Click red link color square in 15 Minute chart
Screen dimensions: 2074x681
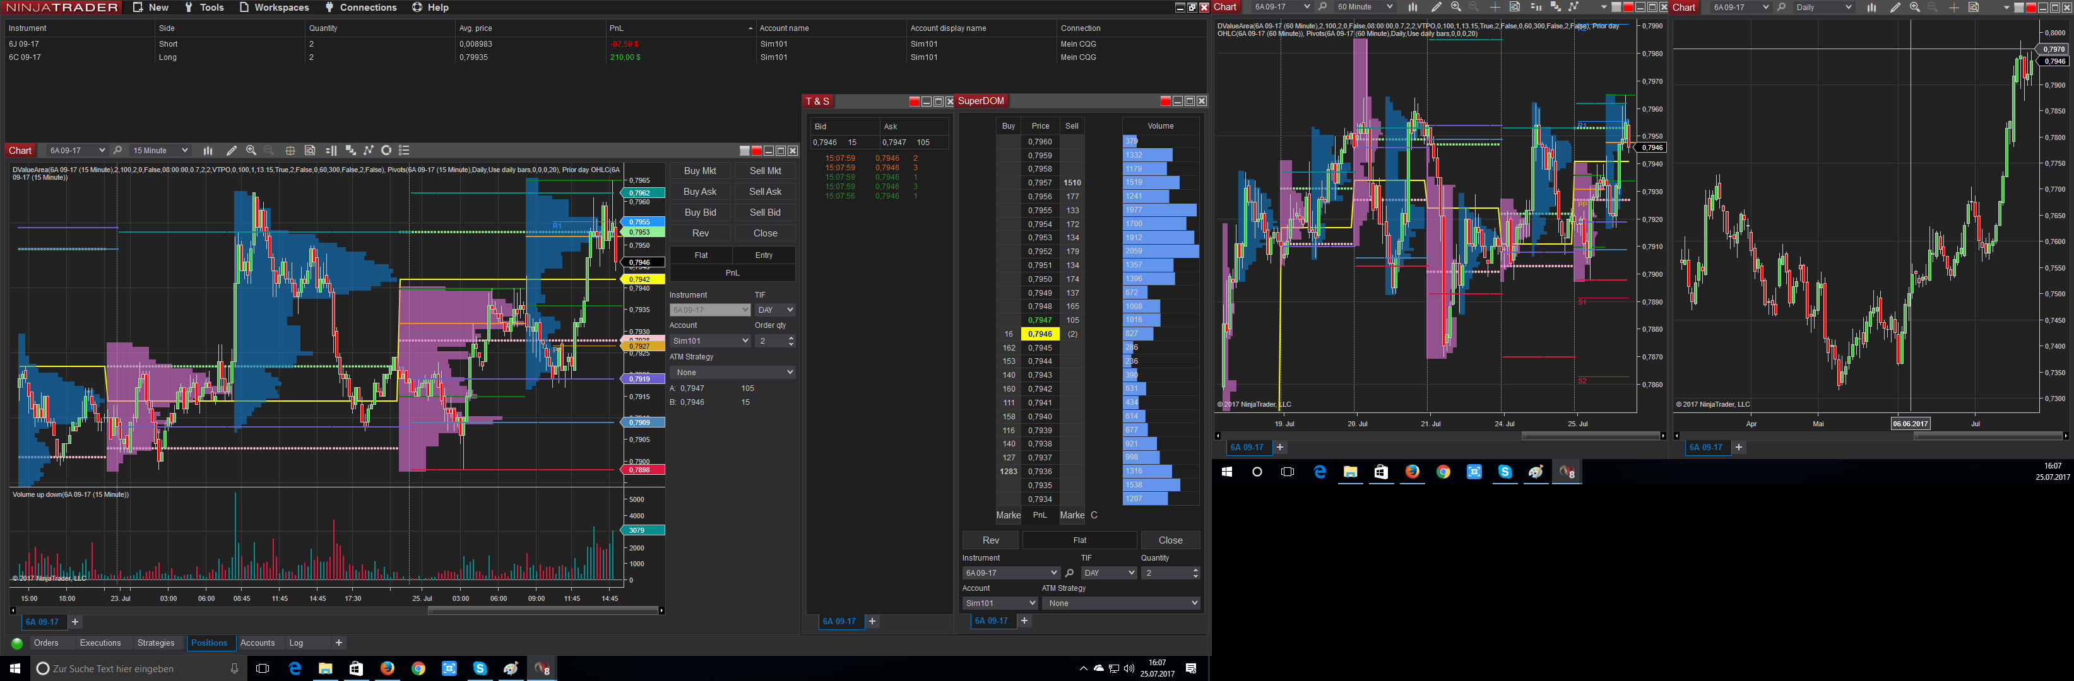click(757, 150)
